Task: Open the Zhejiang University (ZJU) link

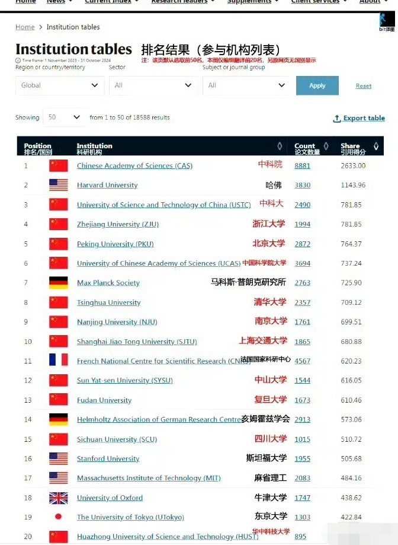Action: (118, 224)
